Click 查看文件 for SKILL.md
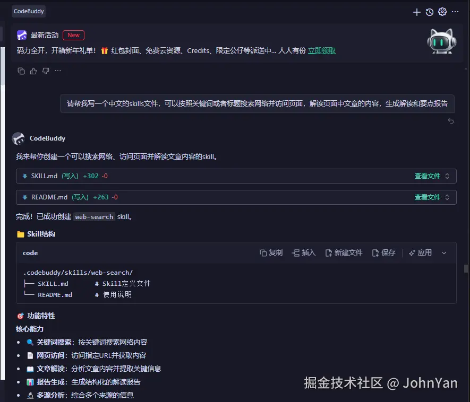470x402 pixels. 427,176
